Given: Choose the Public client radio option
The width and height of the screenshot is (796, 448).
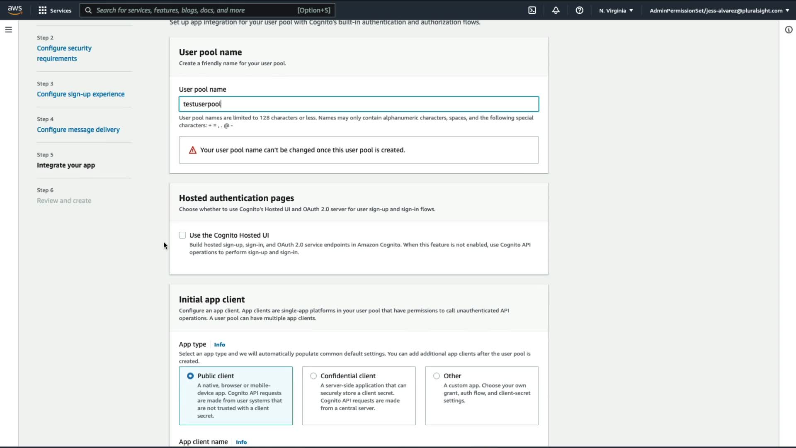Looking at the screenshot, I should tap(190, 376).
